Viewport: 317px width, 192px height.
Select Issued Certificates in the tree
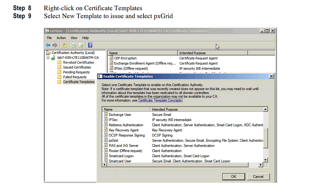(x=77, y=67)
